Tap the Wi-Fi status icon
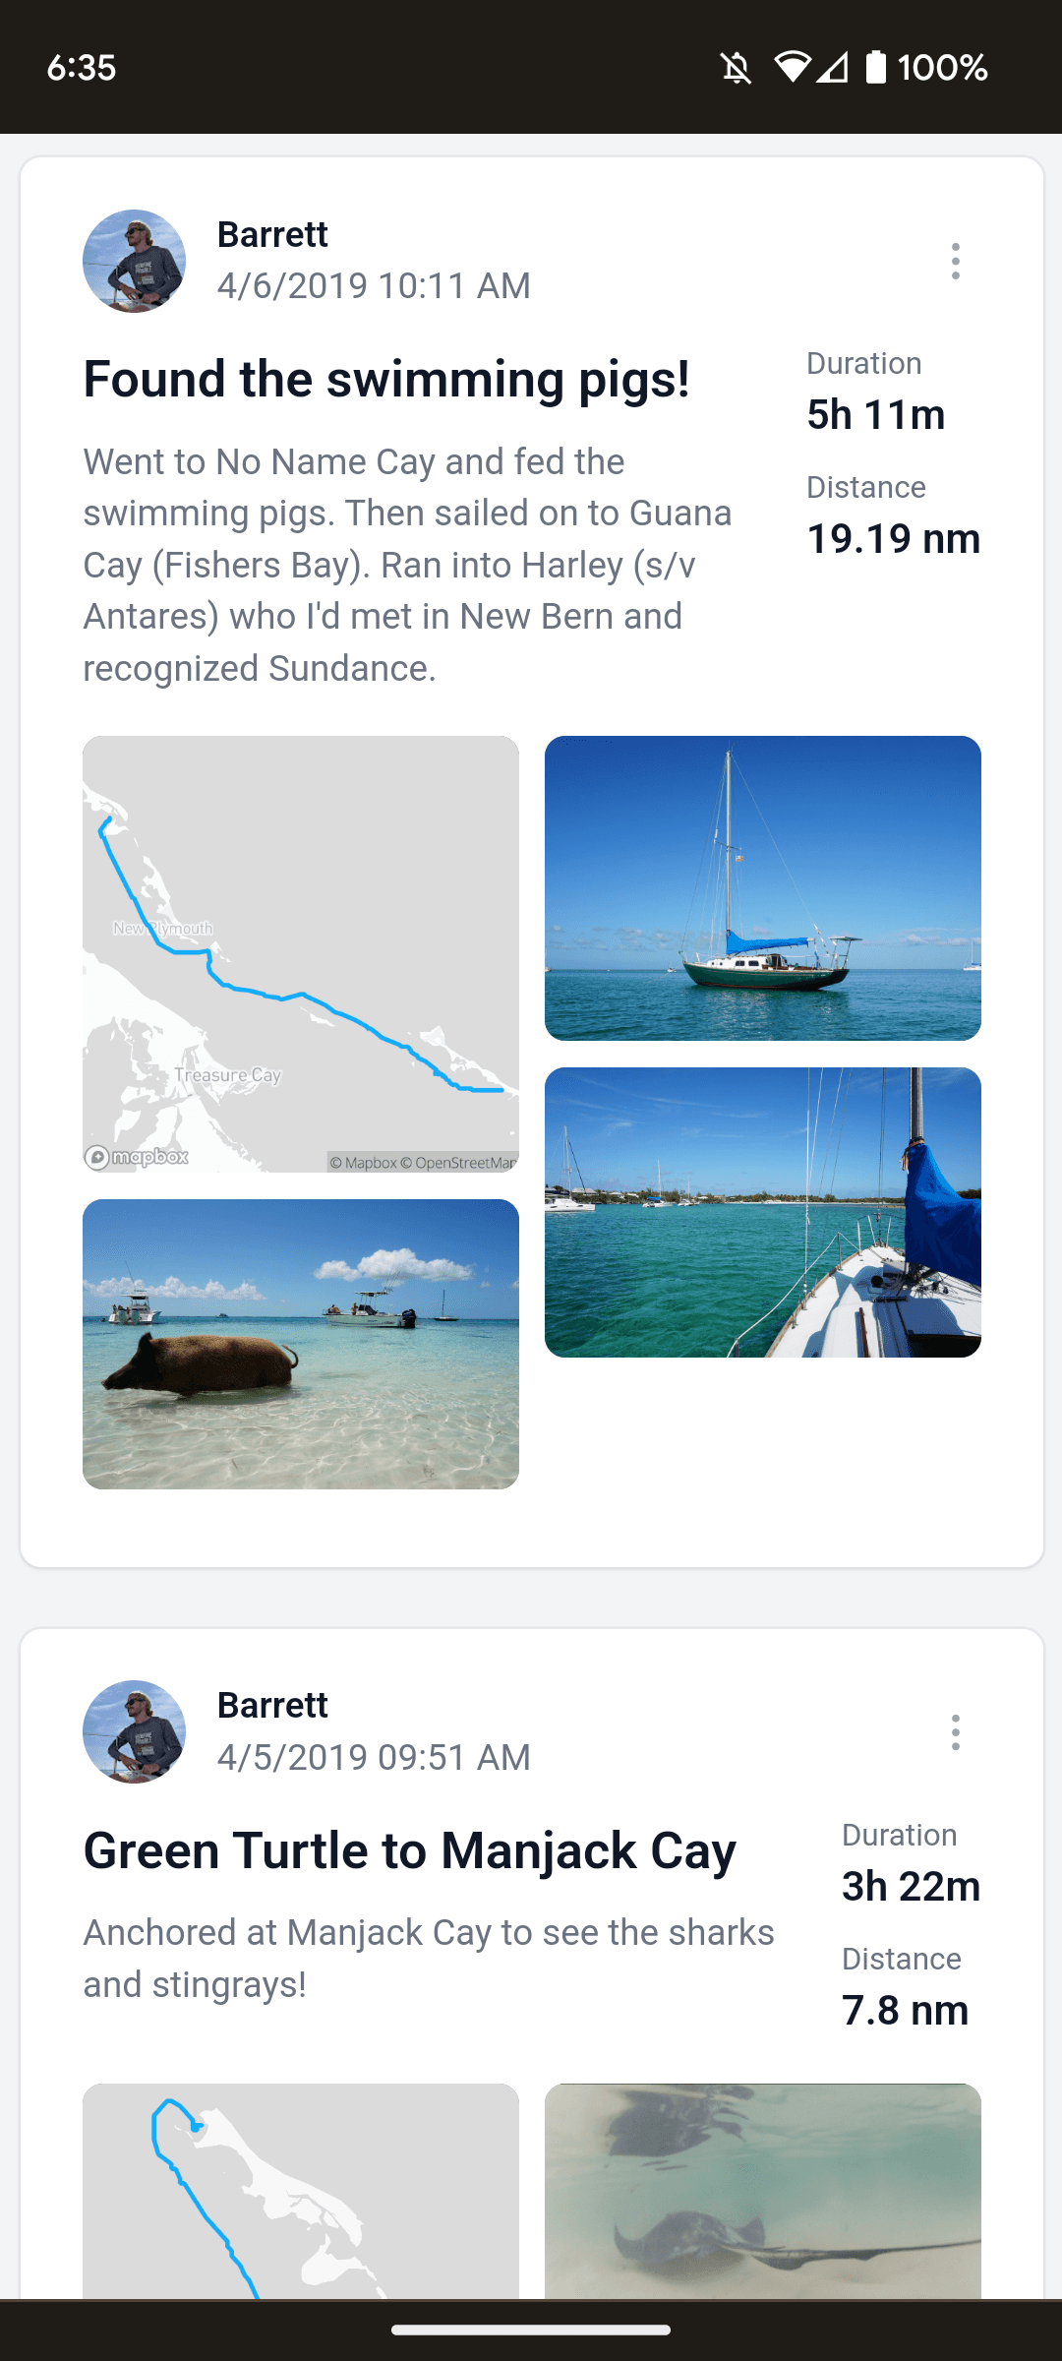Viewport: 1062px width, 2361px height. pos(792,67)
